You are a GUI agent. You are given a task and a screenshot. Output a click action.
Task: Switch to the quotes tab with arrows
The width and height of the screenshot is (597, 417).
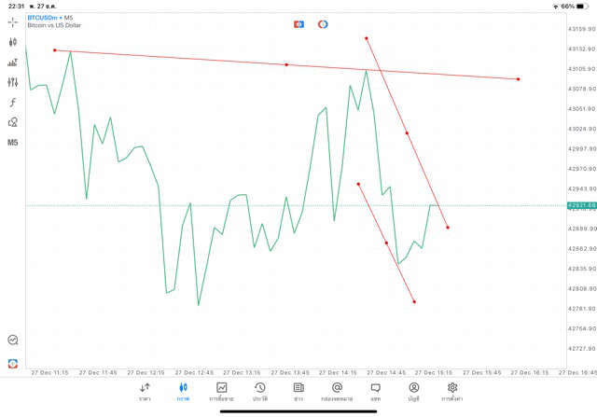pos(145,392)
